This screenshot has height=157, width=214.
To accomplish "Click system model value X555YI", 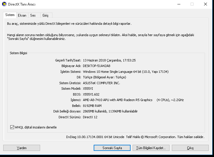I will tap(88, 89).
